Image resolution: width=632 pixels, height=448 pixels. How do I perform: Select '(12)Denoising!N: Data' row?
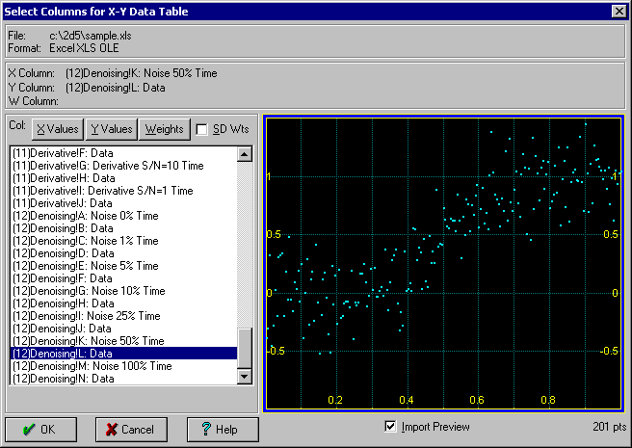tap(123, 379)
